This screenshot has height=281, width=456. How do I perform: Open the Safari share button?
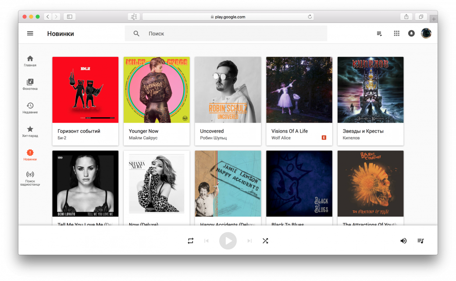point(406,17)
